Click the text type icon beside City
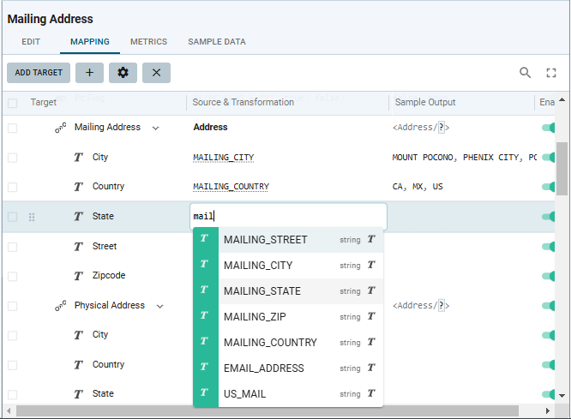The height and width of the screenshot is (419, 571). 79,158
